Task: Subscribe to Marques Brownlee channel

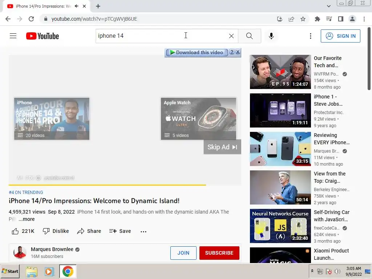Action: (219, 253)
